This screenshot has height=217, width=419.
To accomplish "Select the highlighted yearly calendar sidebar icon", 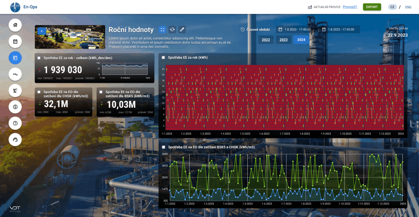I will pyautogui.click(x=15, y=58).
